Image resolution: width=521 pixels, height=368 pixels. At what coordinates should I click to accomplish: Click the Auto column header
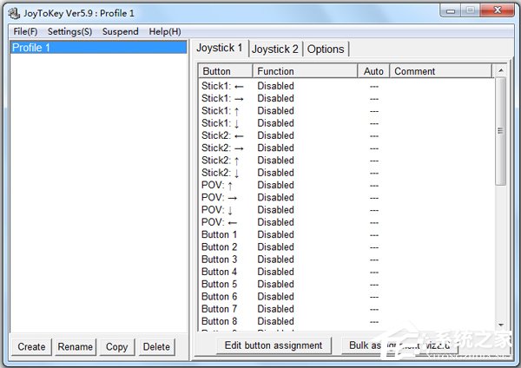(x=373, y=71)
